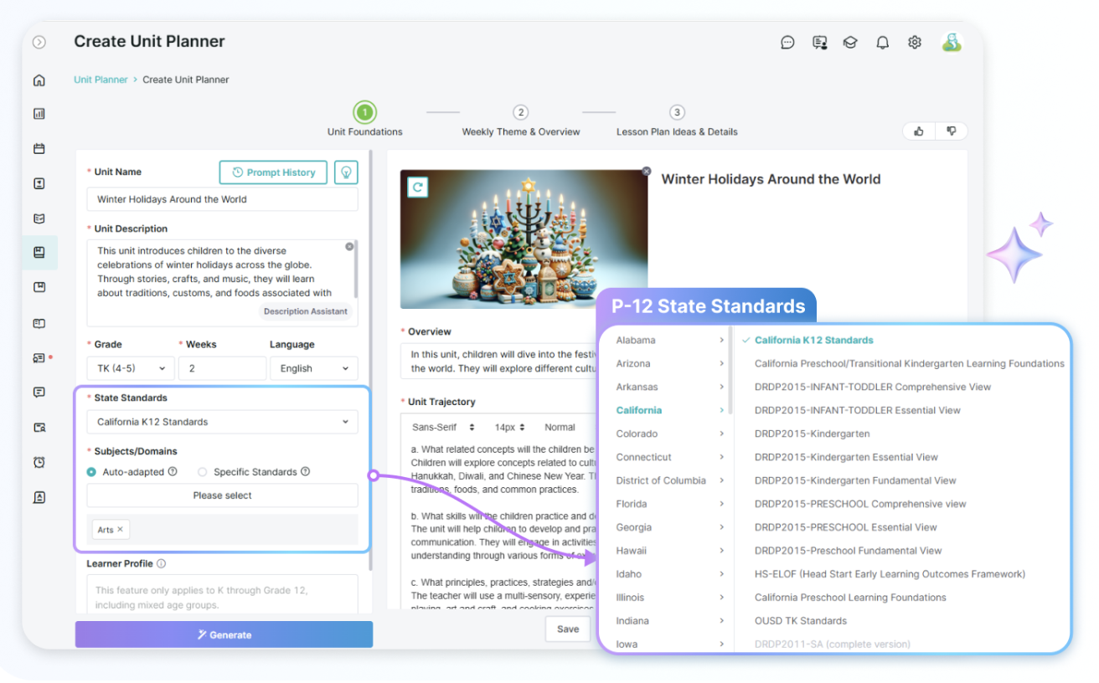Viewport: 1099px width, 683px height.
Task: Open Unit Planner from the breadcrumb
Action: point(101,79)
